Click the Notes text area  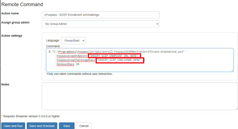[140, 96]
